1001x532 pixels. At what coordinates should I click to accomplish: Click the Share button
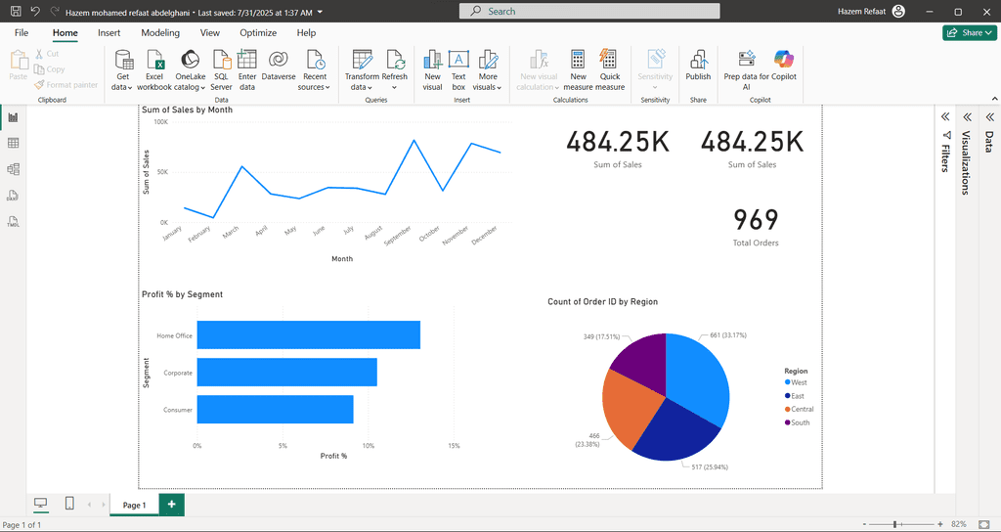(x=969, y=32)
